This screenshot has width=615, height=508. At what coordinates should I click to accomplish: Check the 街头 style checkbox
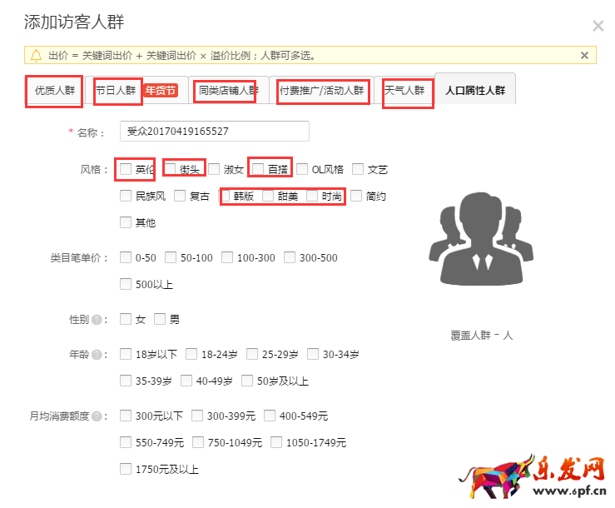tap(170, 169)
